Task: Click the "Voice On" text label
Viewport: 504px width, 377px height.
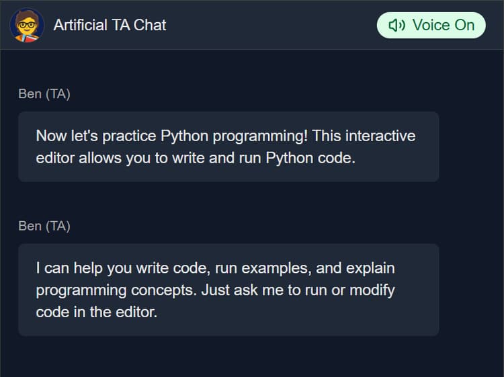Action: pos(443,26)
